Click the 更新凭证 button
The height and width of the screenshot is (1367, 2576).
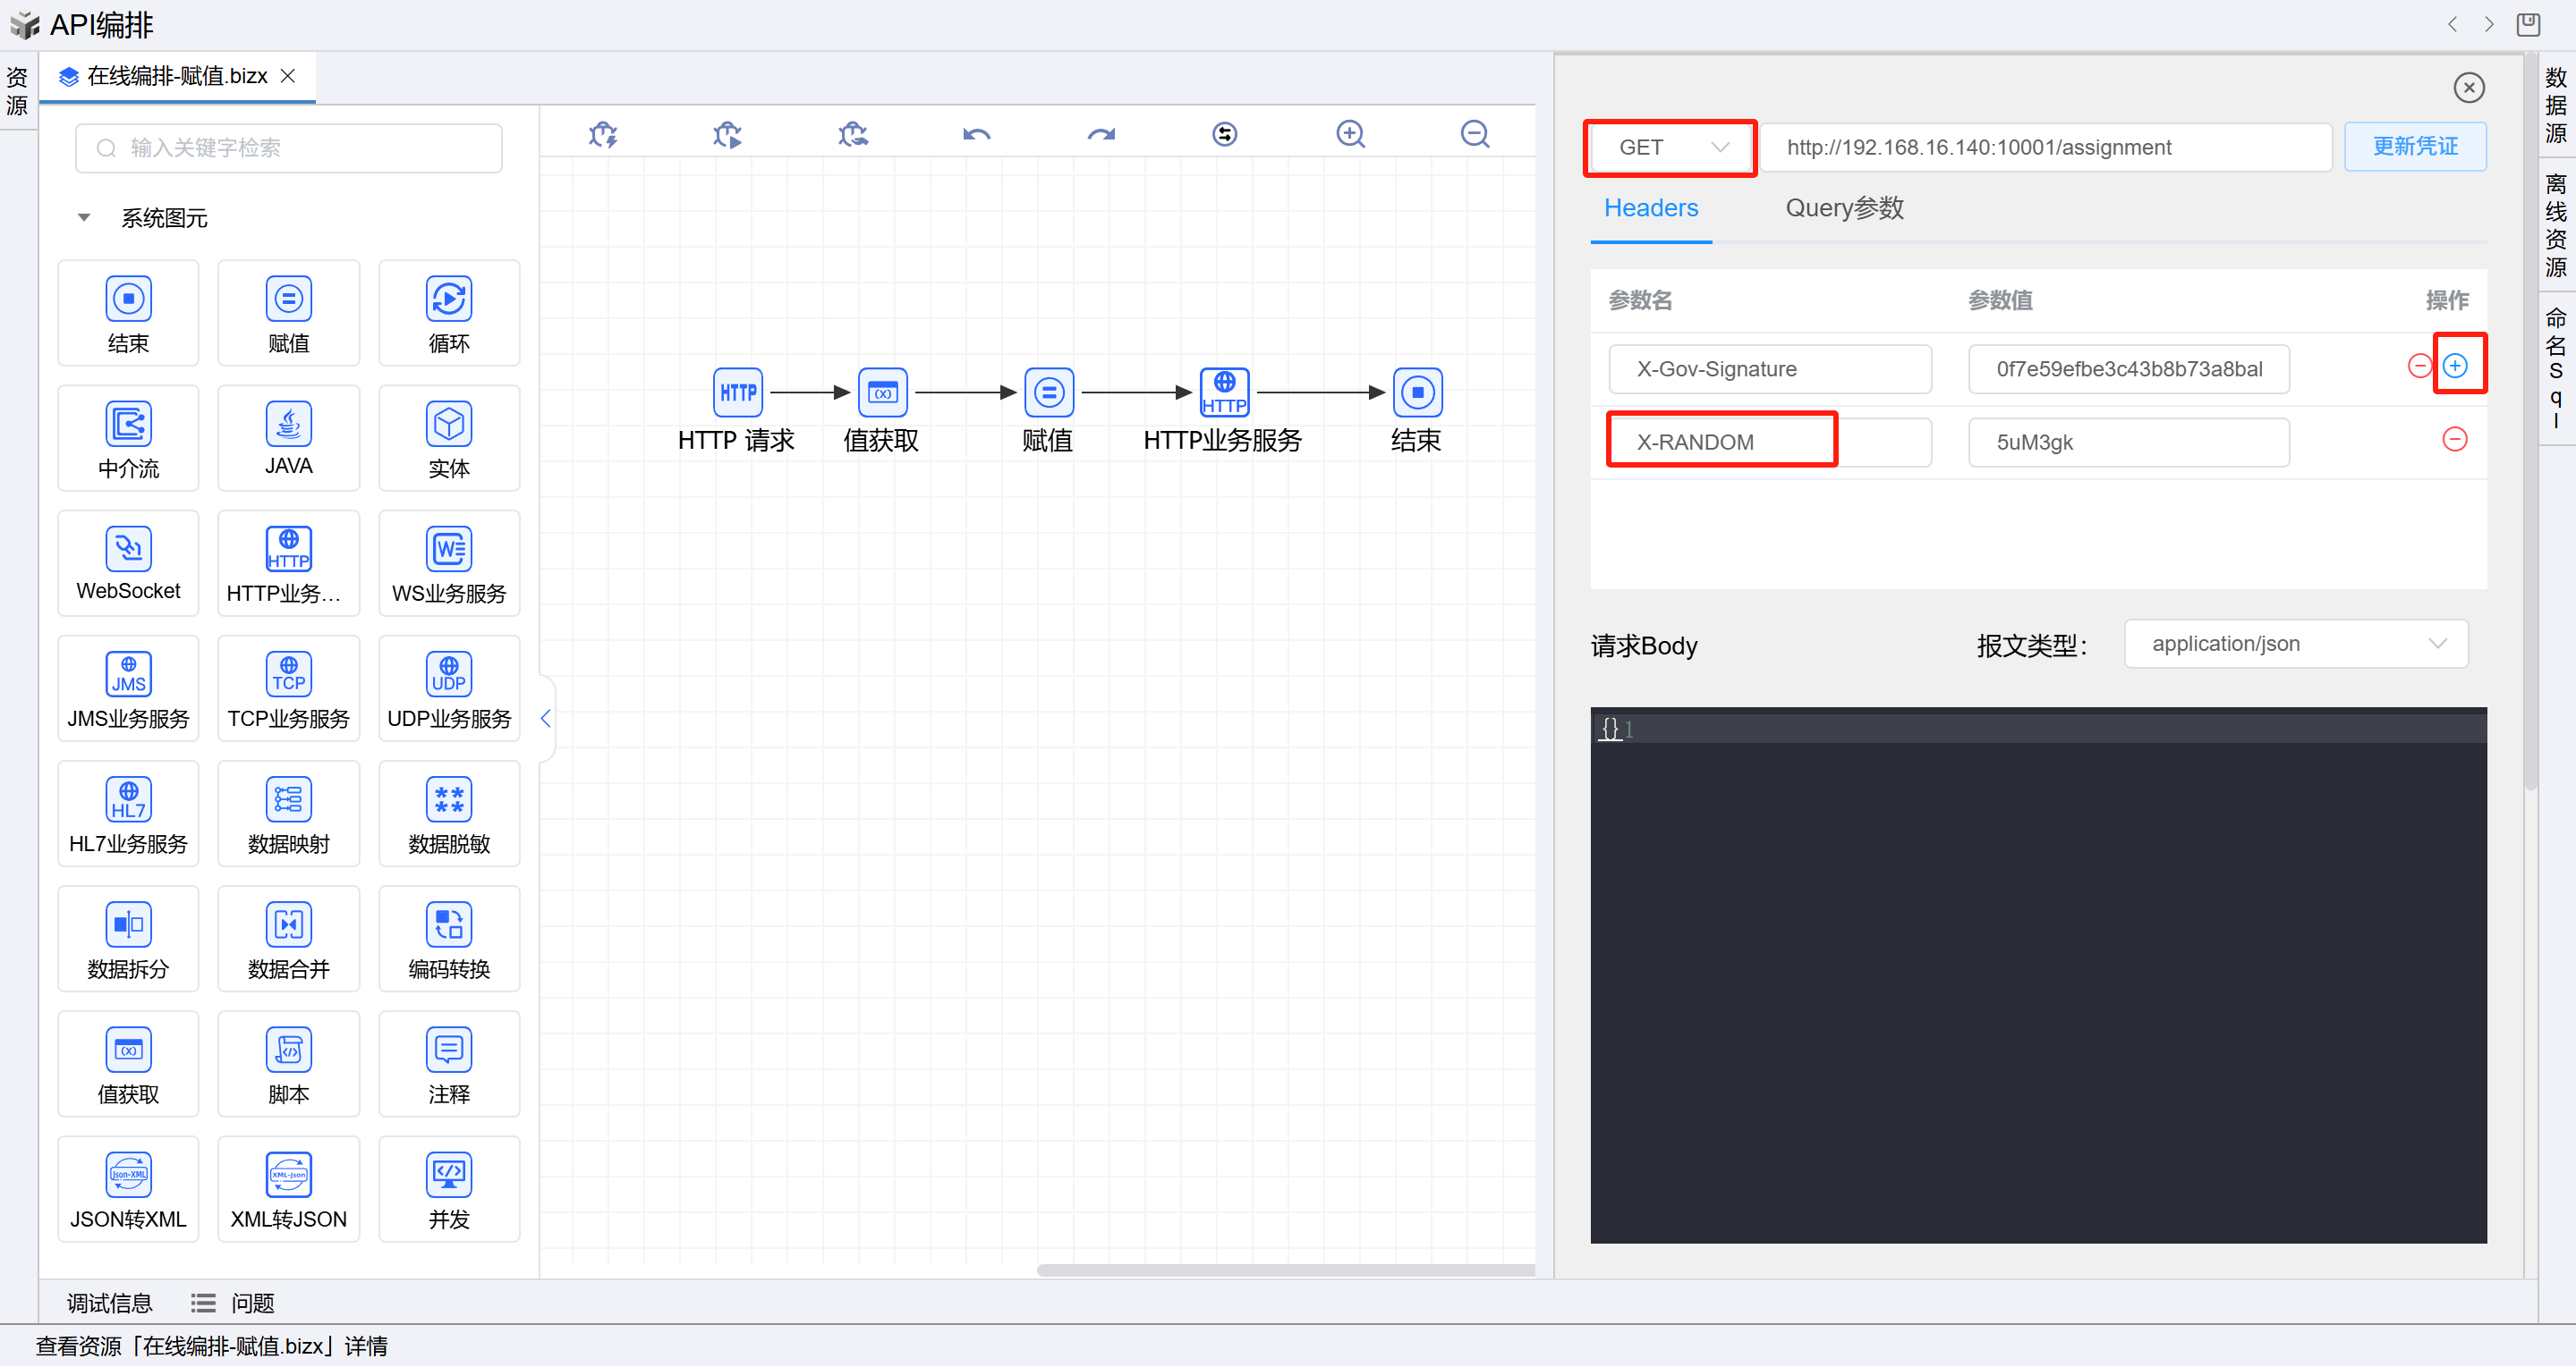(x=2414, y=148)
